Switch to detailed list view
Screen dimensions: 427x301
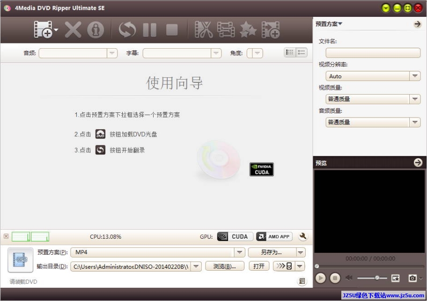(x=290, y=52)
